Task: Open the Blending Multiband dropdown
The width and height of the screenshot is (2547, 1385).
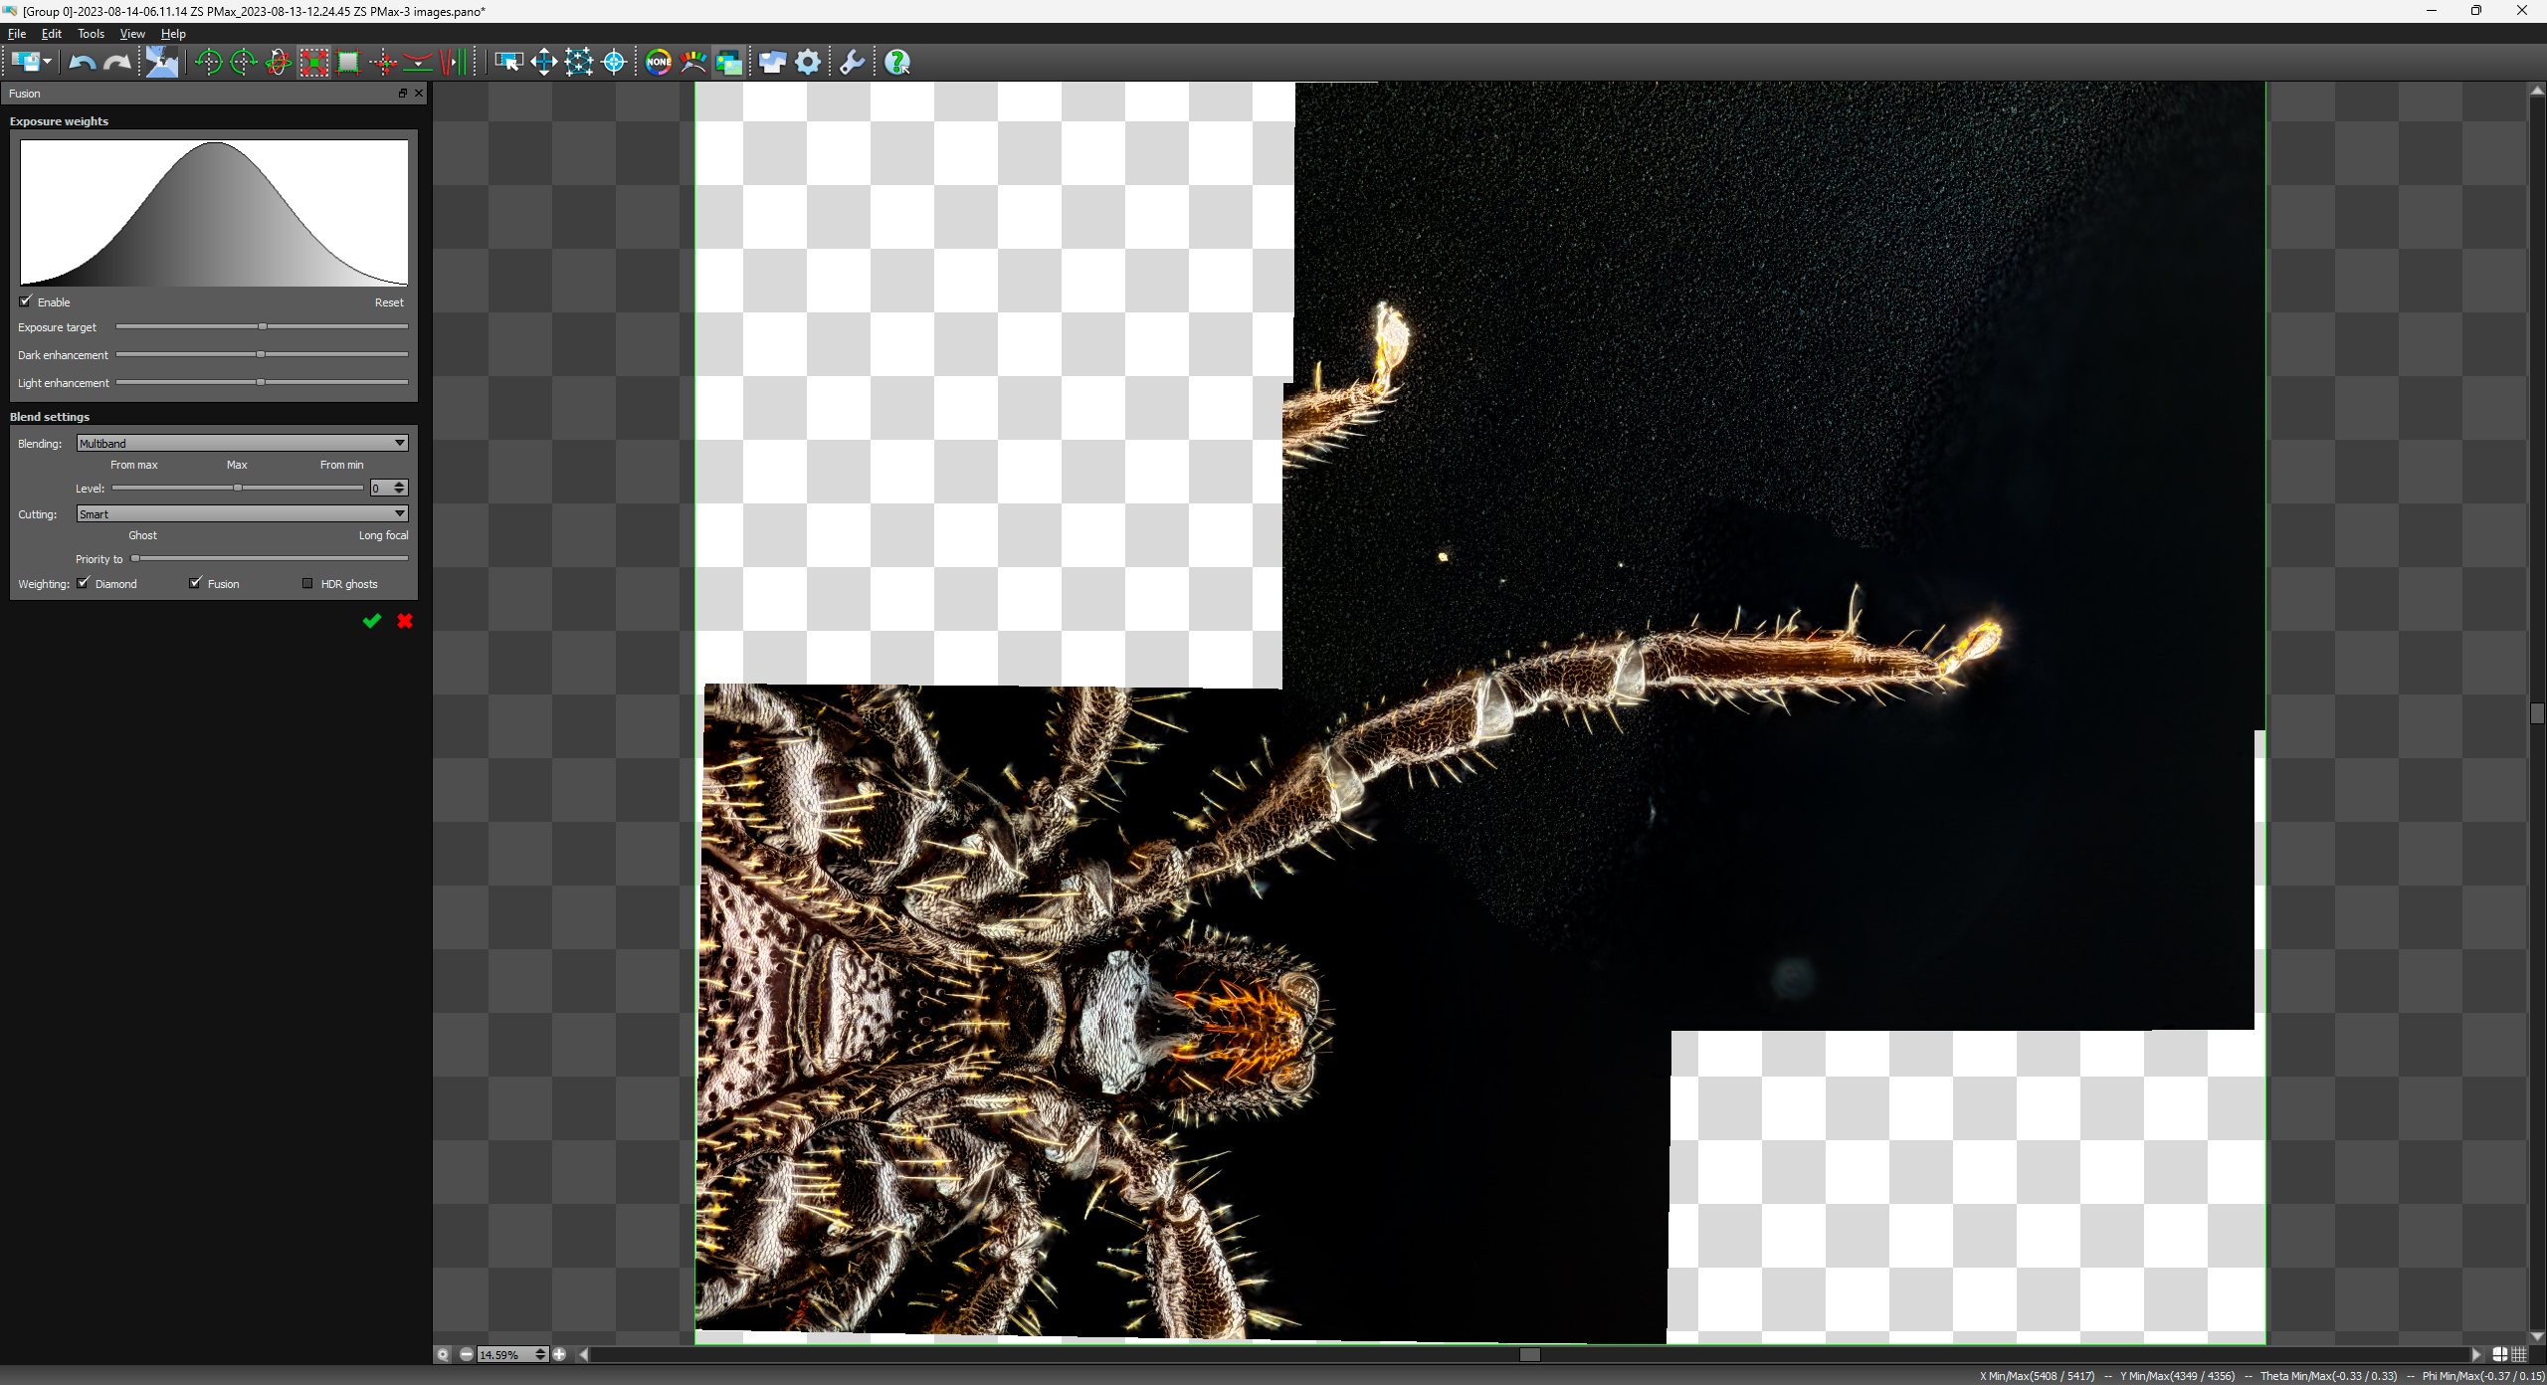Action: [242, 443]
